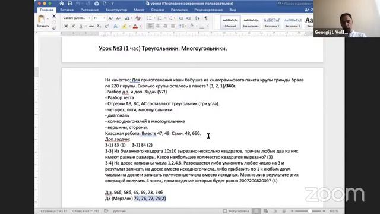Click the page count Страница 3 из 81
The image size is (380, 214).
(x=54, y=211)
